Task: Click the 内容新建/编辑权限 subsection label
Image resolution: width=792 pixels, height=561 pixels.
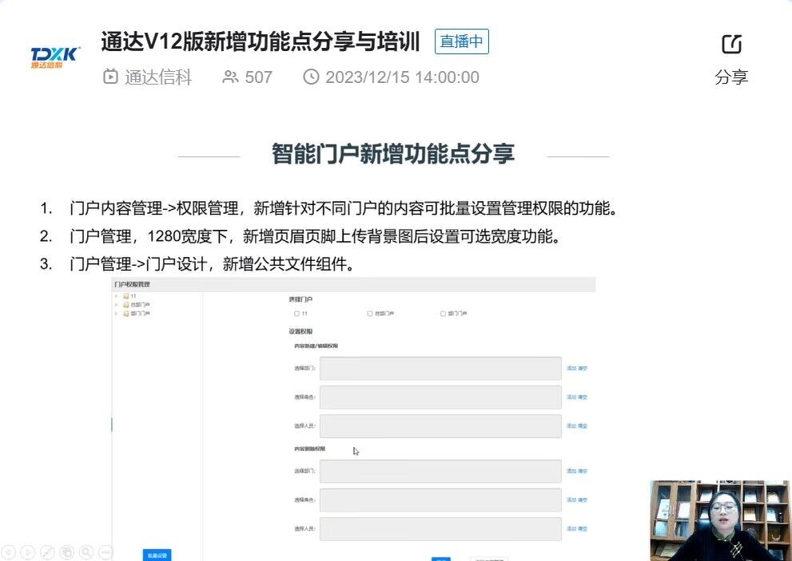Action: pyautogui.click(x=316, y=346)
